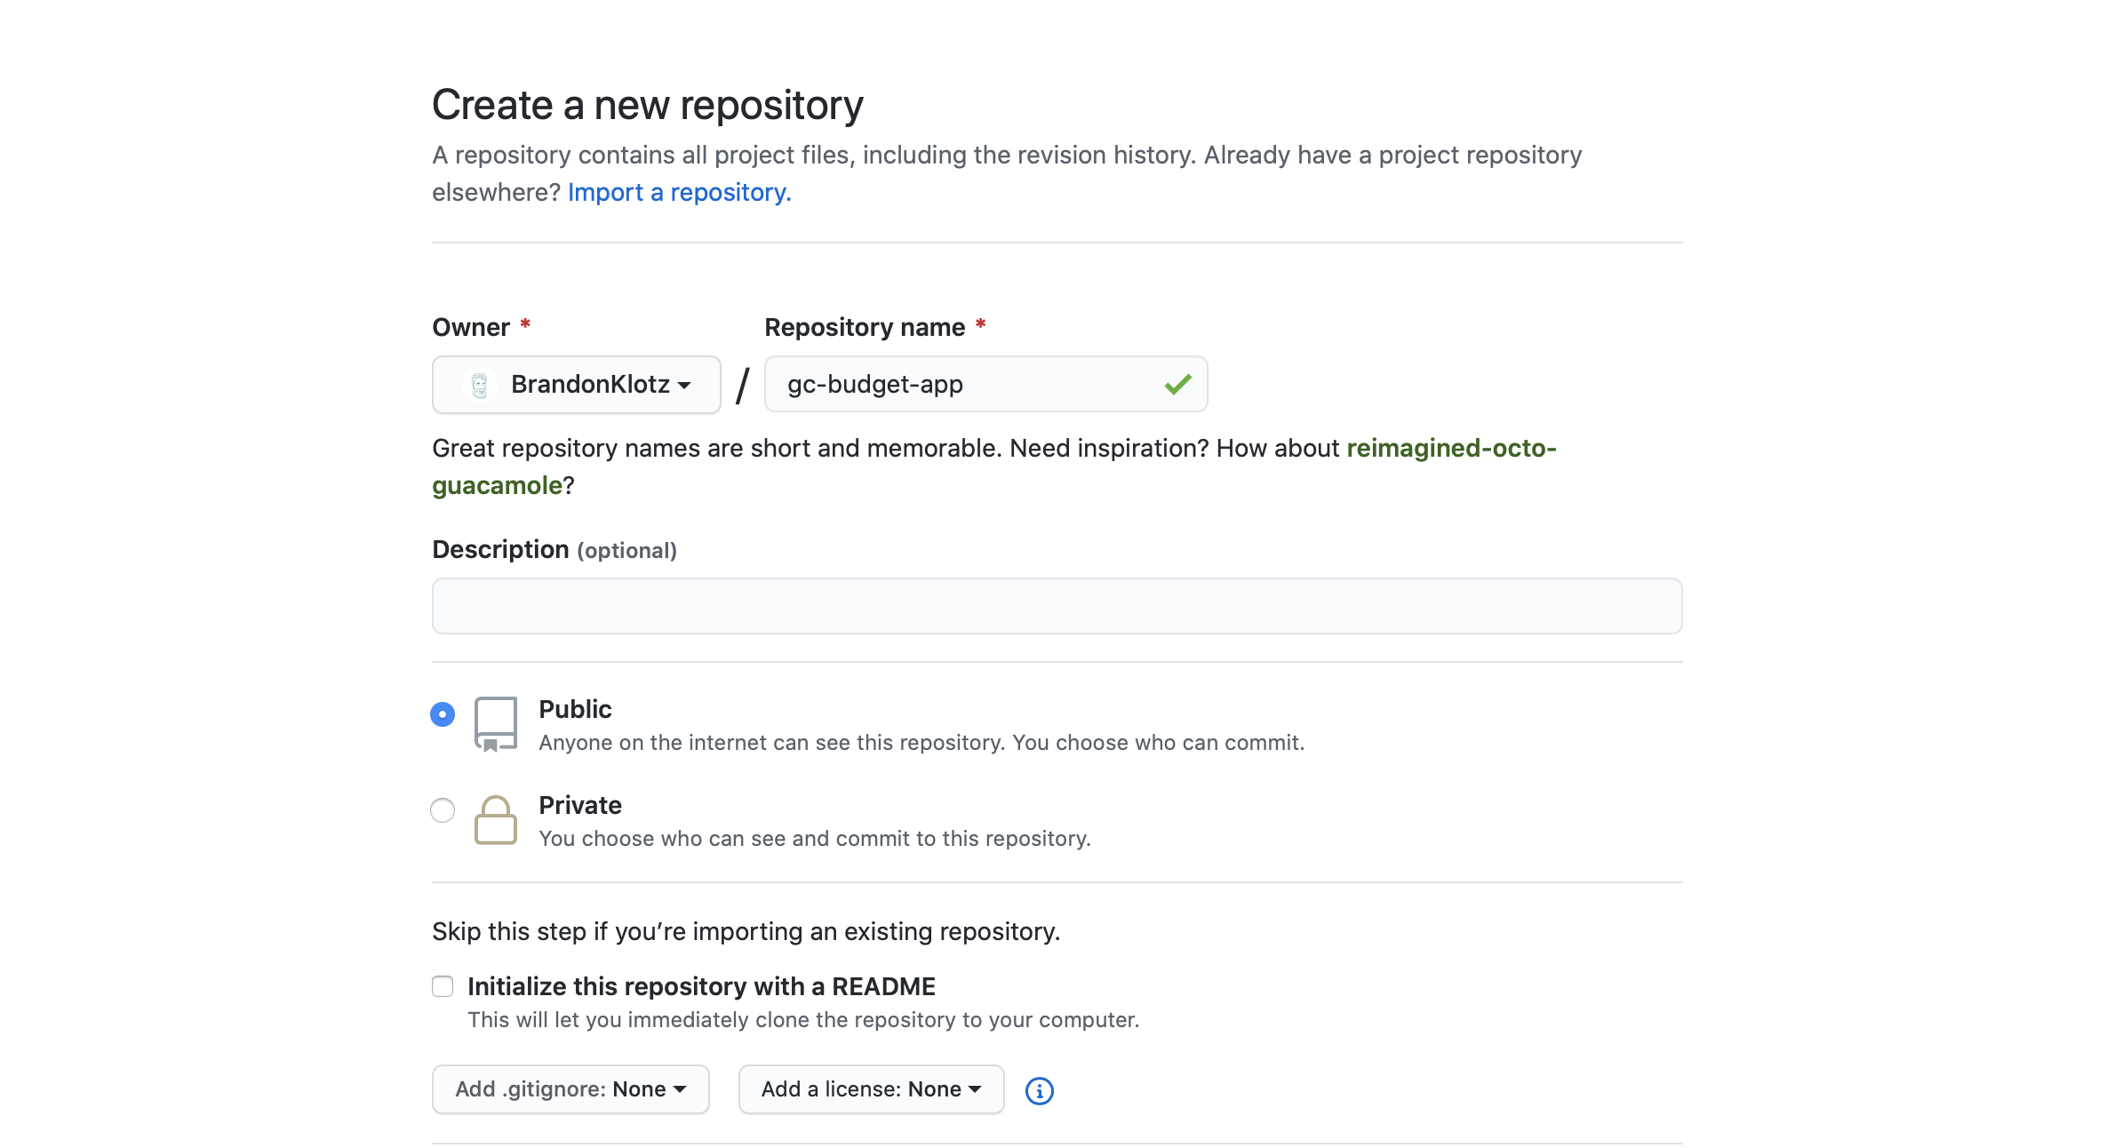The height and width of the screenshot is (1148, 2106).
Task: Click the Initialize README label text
Action: click(x=701, y=986)
